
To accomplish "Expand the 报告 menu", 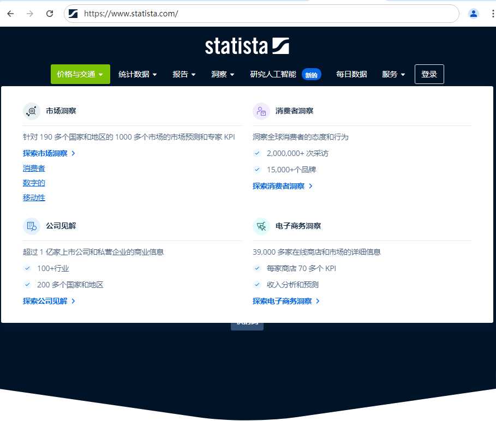I will click(184, 74).
